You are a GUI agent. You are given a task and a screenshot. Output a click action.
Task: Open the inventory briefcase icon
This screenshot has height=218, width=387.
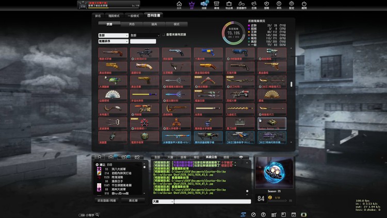pyautogui.click(x=229, y=6)
